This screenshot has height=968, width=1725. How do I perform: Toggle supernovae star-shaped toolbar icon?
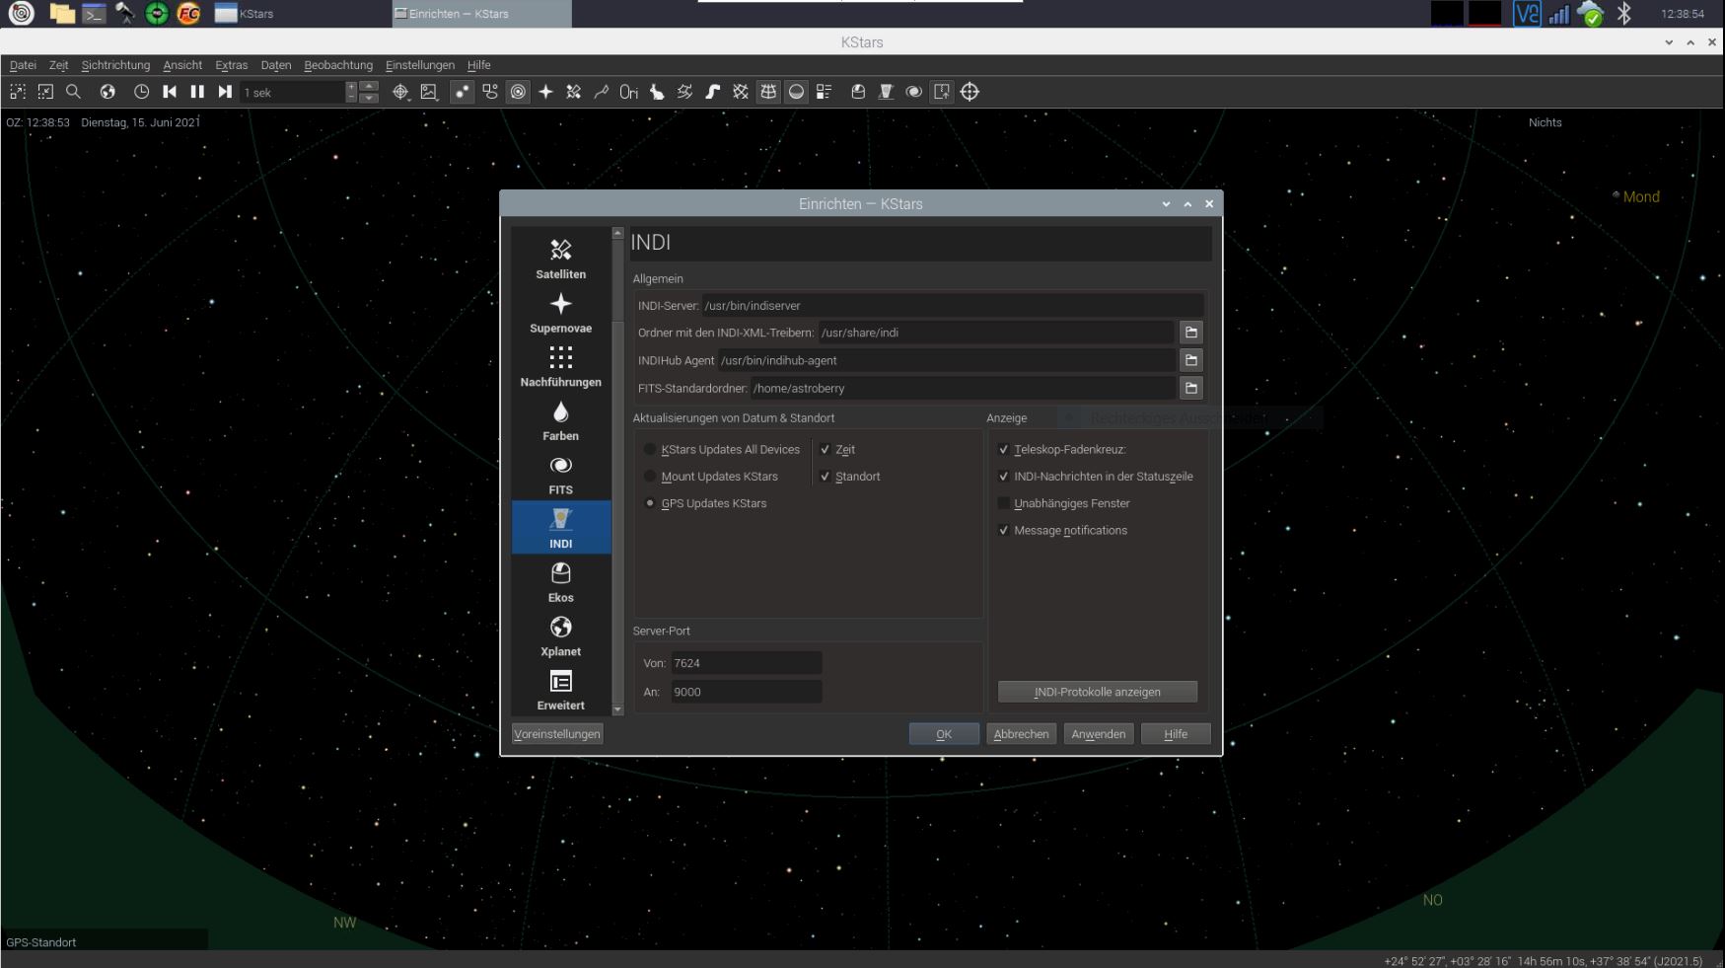545,92
